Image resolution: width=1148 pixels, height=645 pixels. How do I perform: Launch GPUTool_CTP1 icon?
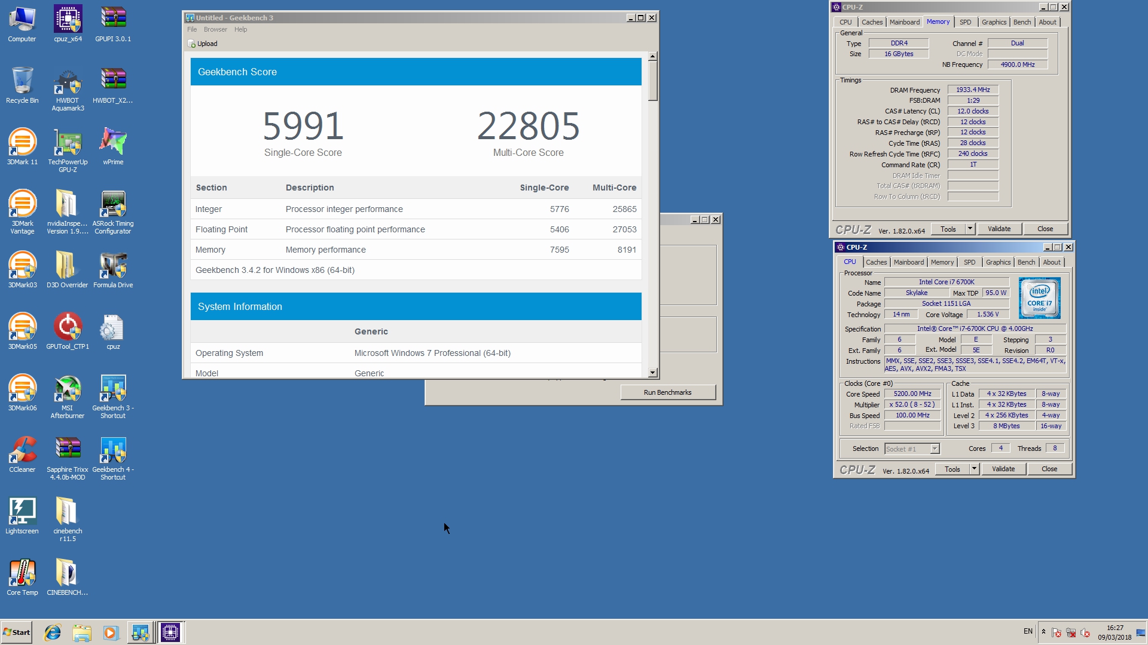click(68, 331)
